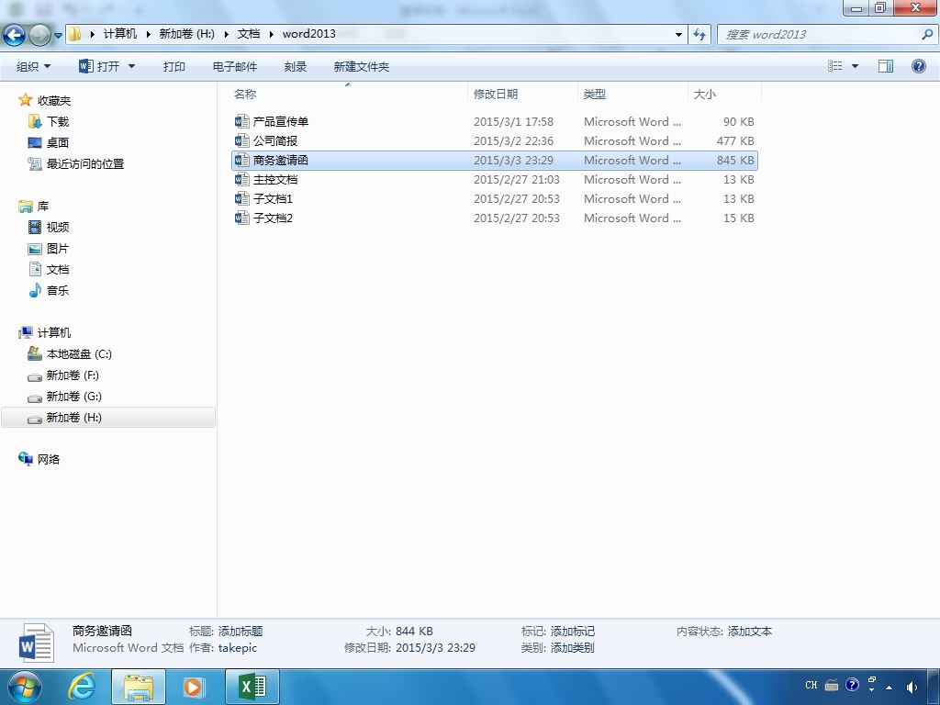Open Excel from the taskbar

(252, 687)
